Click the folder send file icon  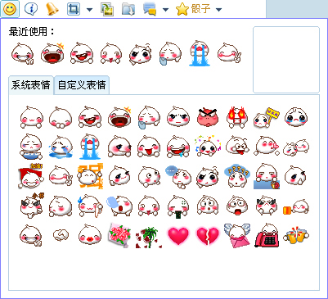pos(128,9)
